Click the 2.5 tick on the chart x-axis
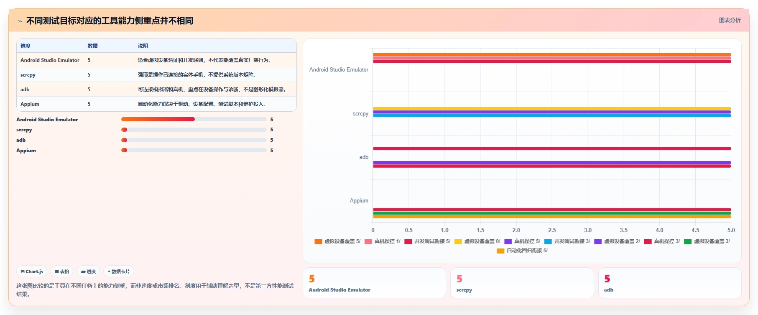 tap(552, 230)
